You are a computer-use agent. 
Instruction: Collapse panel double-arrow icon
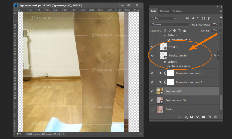coord(217,7)
